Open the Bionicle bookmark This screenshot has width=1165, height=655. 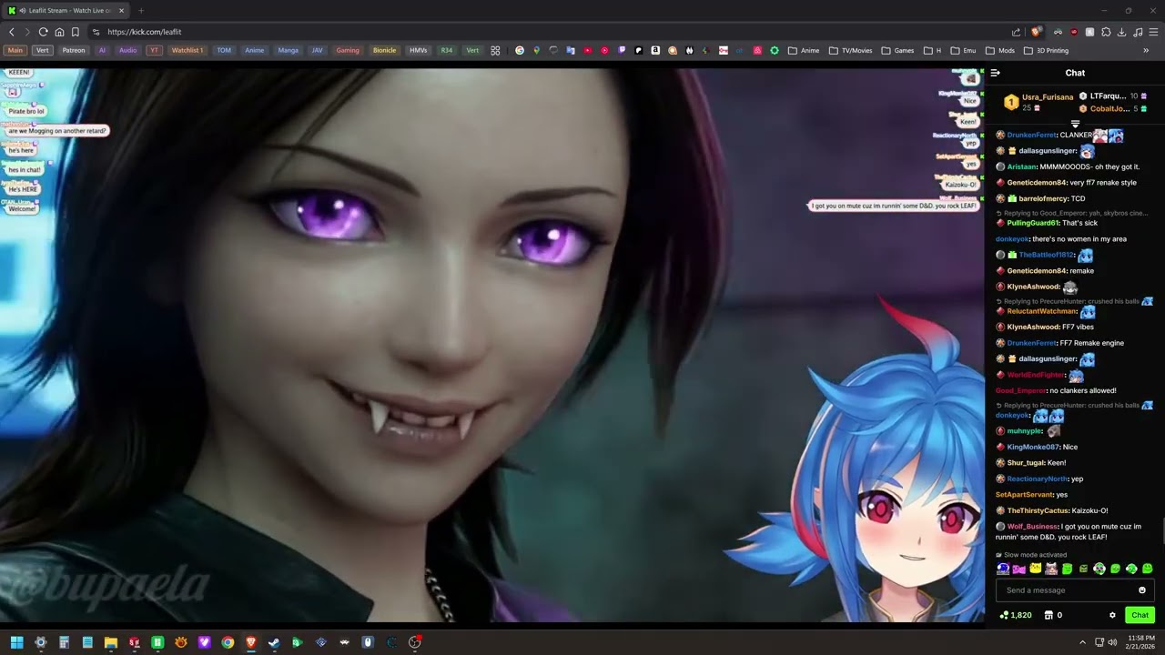(x=384, y=51)
